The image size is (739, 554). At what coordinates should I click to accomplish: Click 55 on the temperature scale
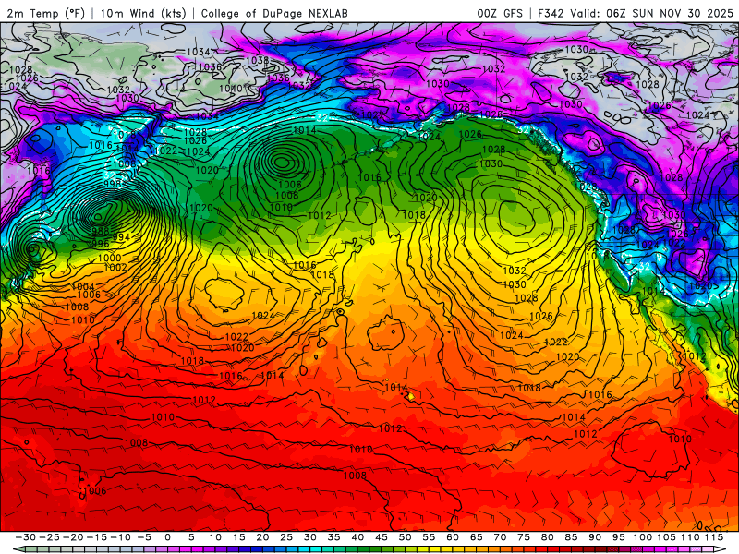click(429, 537)
